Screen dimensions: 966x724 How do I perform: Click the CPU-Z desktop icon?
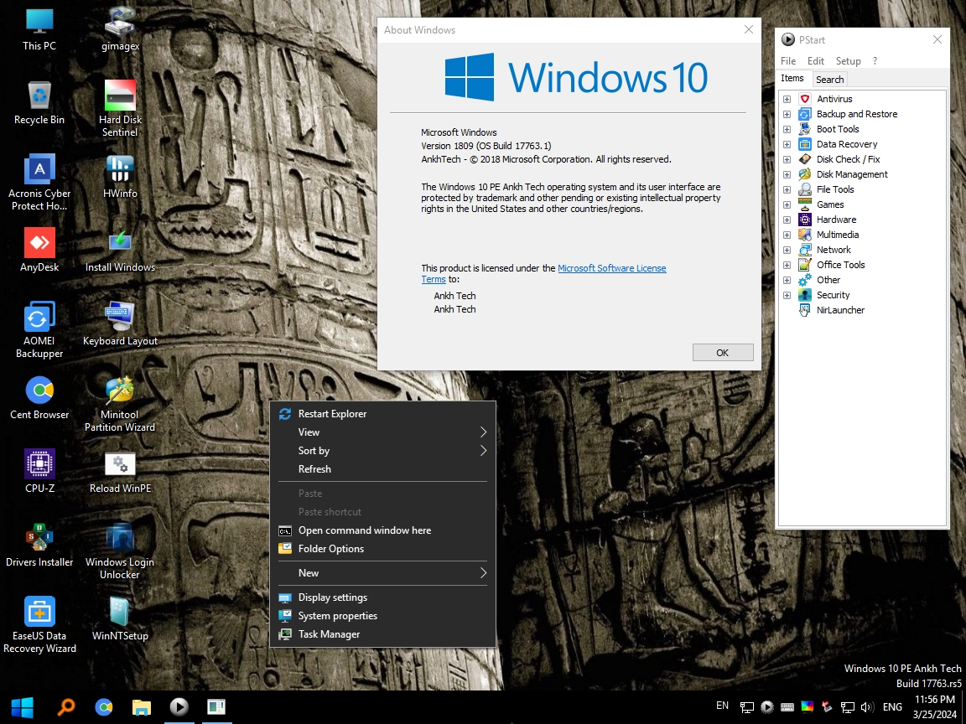click(x=39, y=471)
